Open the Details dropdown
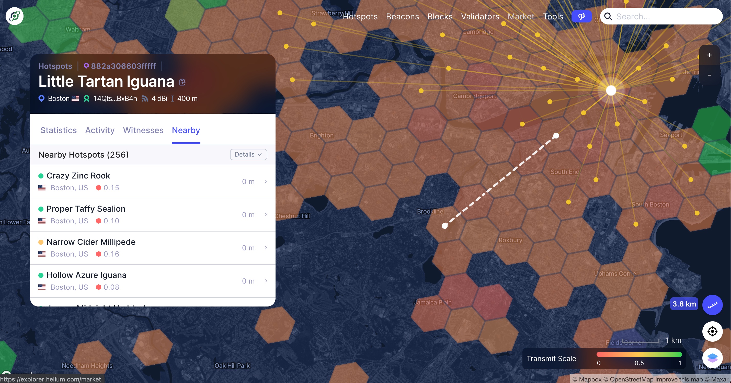The image size is (731, 383). click(248, 155)
